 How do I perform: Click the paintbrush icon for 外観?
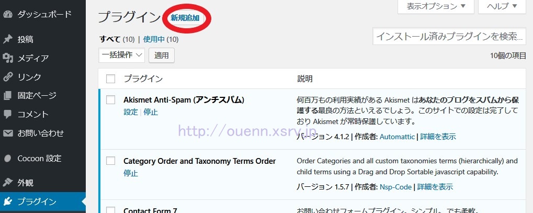[x=8, y=183]
